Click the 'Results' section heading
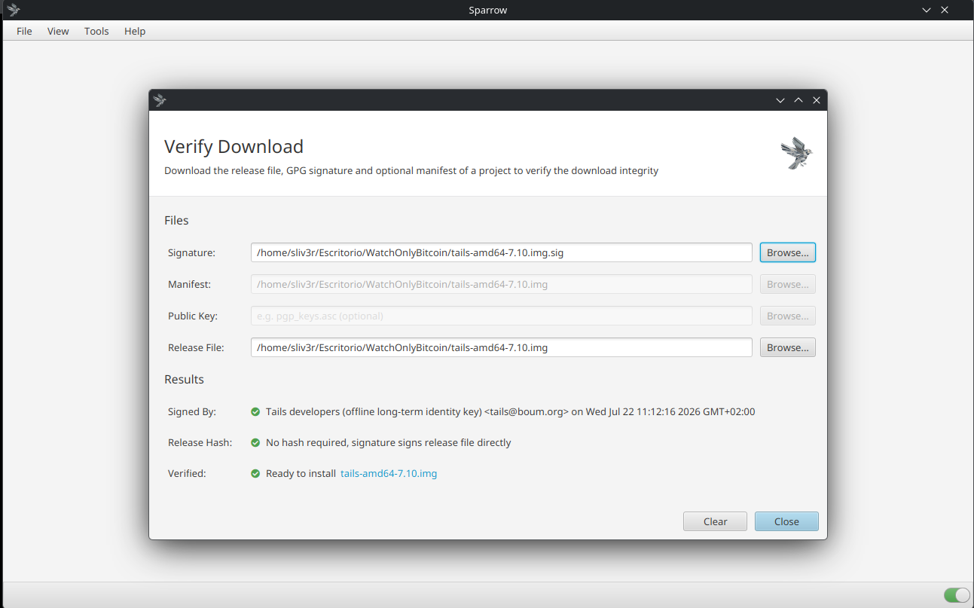Image resolution: width=974 pixels, height=608 pixels. (184, 379)
